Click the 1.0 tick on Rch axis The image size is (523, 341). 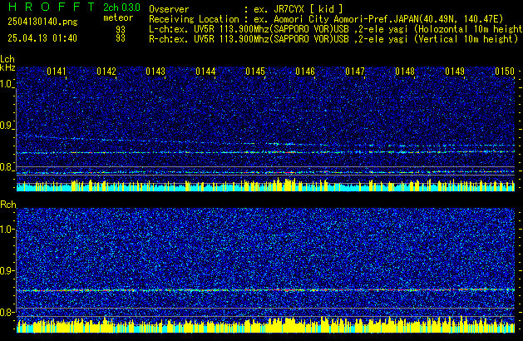point(7,230)
